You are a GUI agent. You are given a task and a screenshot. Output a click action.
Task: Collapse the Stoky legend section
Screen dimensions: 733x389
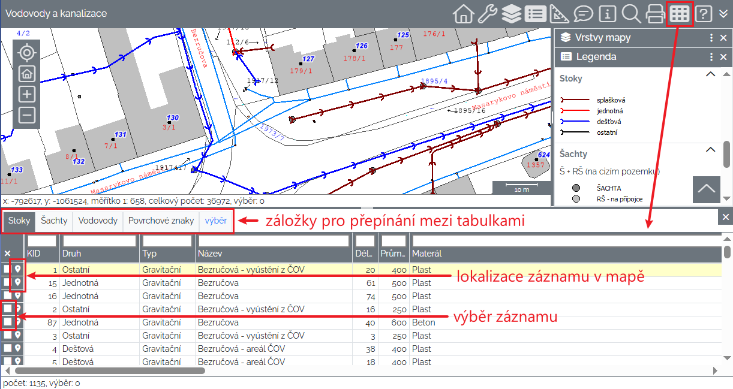[710, 74]
